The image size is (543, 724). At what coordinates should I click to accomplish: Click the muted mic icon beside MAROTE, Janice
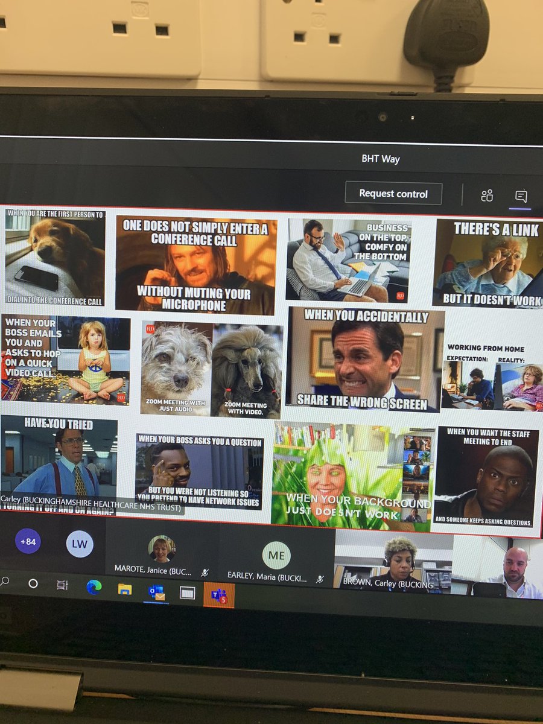[205, 572]
